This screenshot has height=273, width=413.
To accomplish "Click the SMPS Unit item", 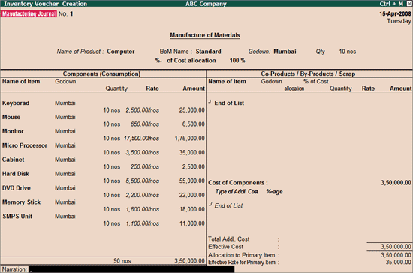I will click(17, 217).
